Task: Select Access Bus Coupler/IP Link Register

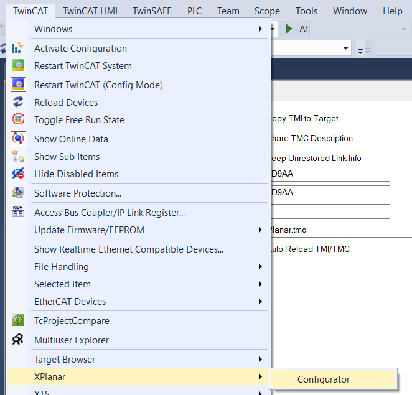Action: click(x=139, y=213)
